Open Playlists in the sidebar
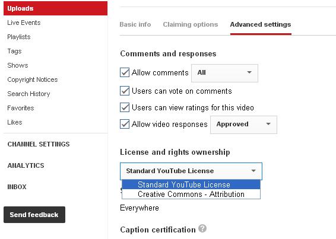This screenshot has height=239, width=336. [x=19, y=37]
